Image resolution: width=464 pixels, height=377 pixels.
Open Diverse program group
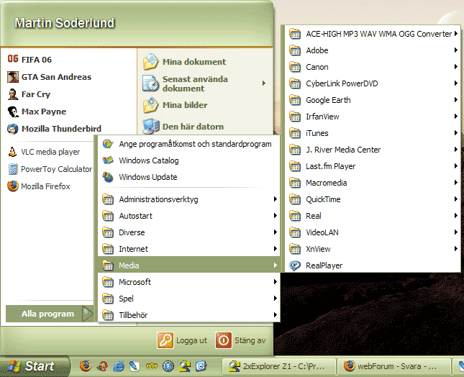coord(188,232)
